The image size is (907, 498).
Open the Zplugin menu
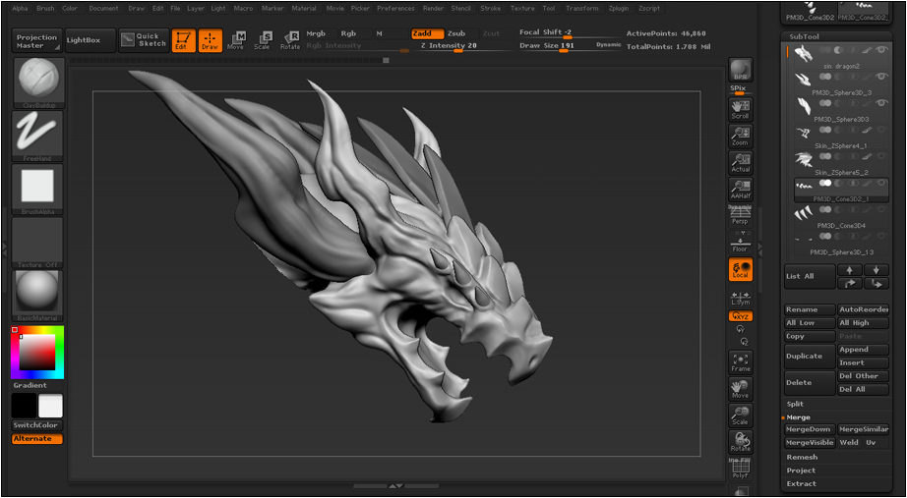(x=619, y=8)
